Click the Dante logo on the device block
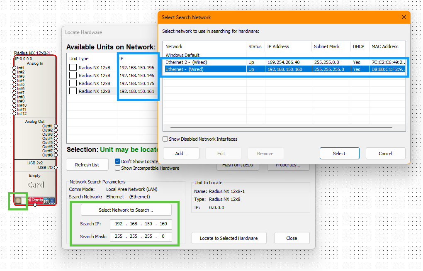The width and height of the screenshot is (423, 271). 36,200
